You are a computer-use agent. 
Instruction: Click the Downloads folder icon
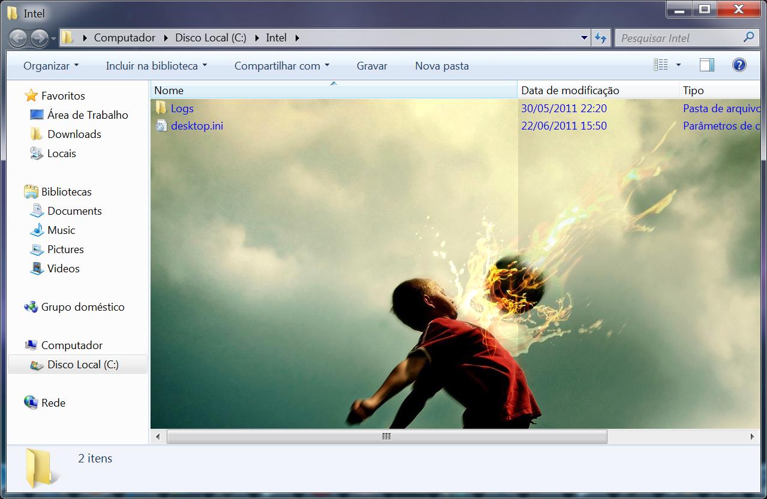coord(37,134)
